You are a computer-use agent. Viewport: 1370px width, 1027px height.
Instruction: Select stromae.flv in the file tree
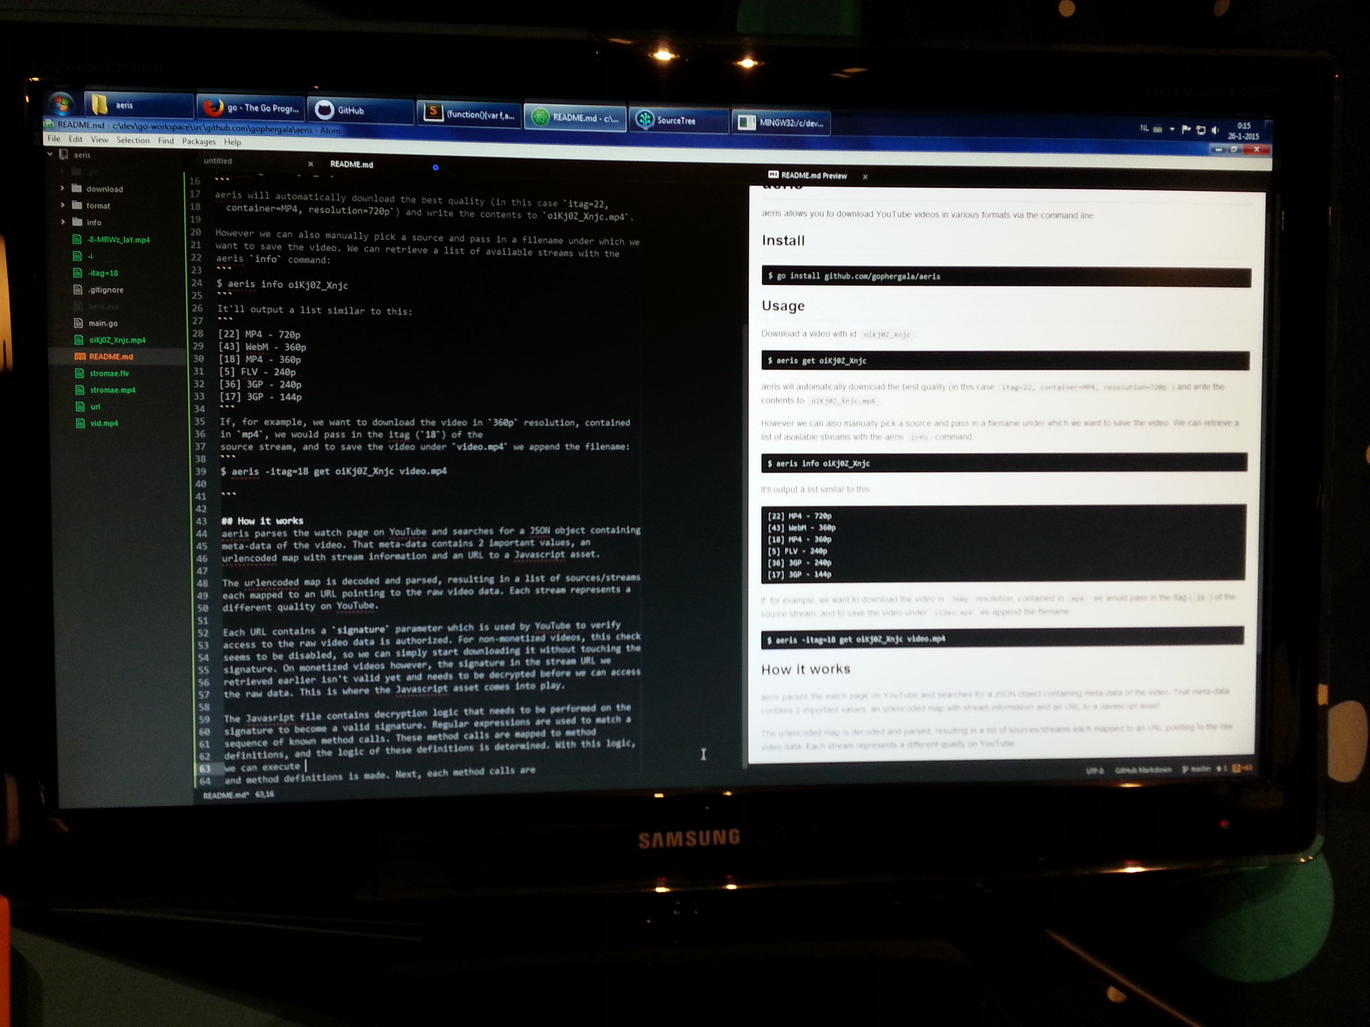(x=109, y=373)
